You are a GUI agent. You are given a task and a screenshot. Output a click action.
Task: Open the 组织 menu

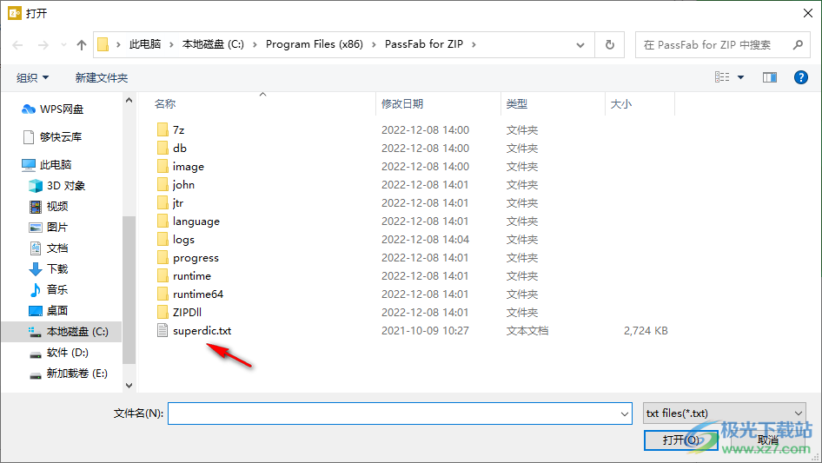(x=32, y=77)
